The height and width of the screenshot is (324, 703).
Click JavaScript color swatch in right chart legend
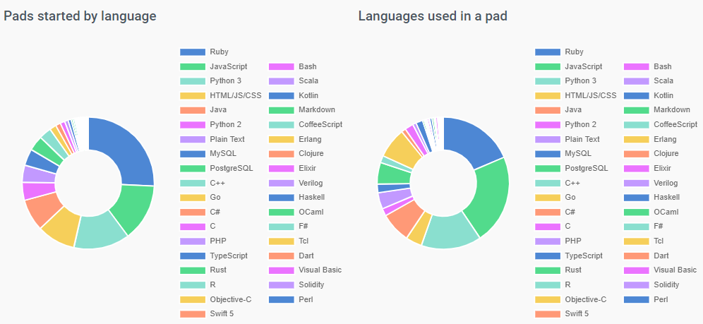pyautogui.click(x=547, y=66)
